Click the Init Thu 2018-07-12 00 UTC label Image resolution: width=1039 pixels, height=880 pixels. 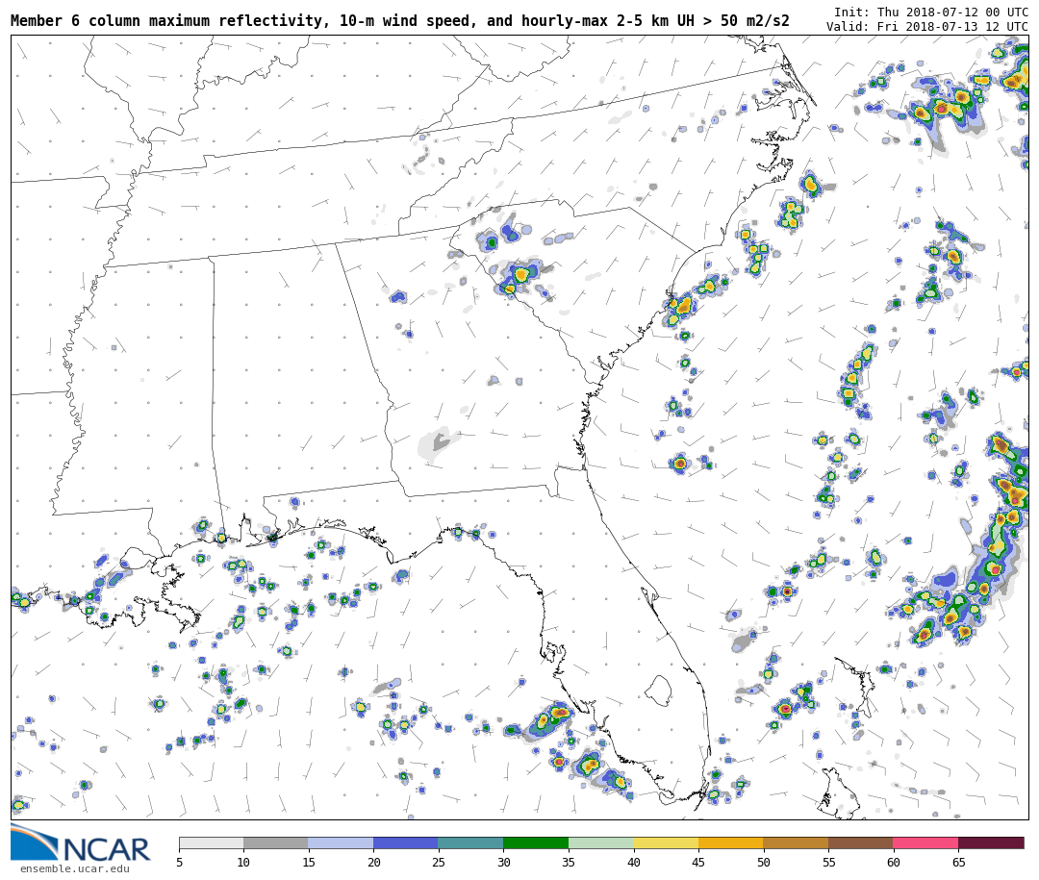pyautogui.click(x=930, y=12)
